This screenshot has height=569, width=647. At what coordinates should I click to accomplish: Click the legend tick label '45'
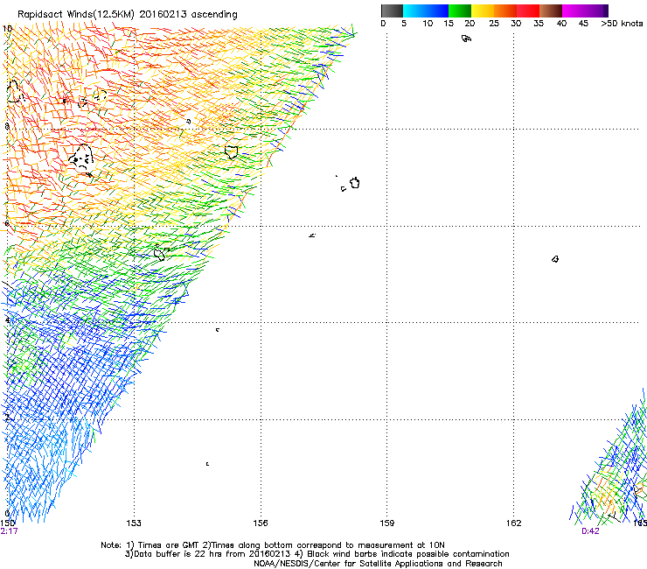coord(583,24)
